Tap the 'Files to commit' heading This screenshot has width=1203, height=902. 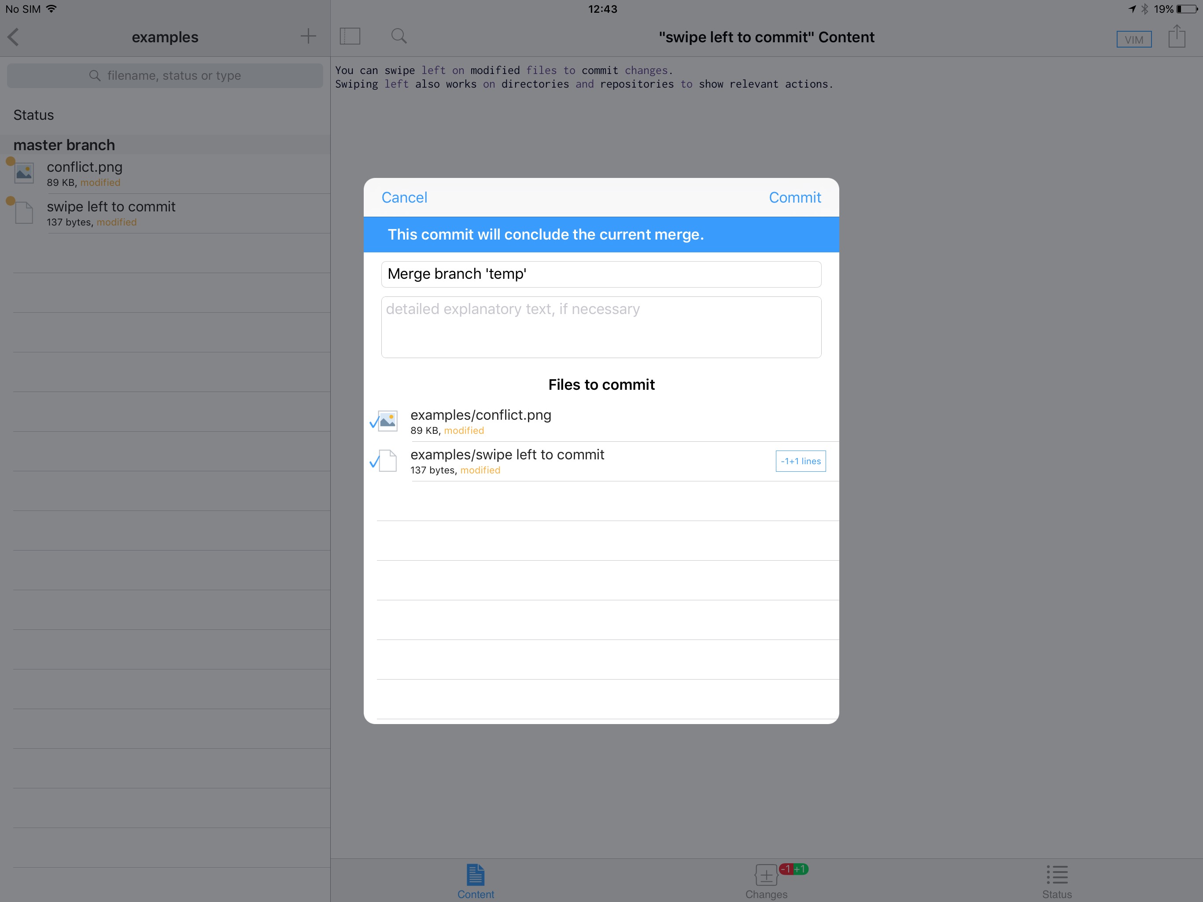click(601, 384)
